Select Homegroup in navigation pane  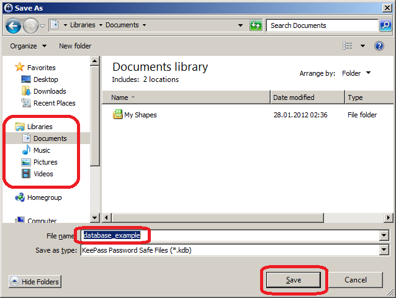[x=44, y=197]
